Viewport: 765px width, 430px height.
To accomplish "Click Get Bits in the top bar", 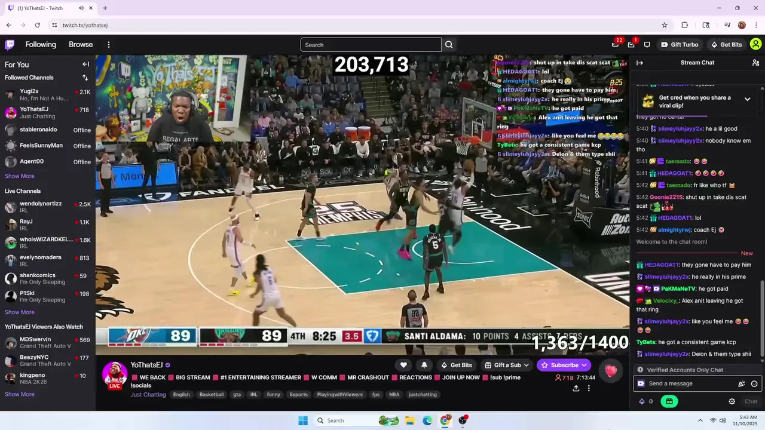I will click(726, 45).
